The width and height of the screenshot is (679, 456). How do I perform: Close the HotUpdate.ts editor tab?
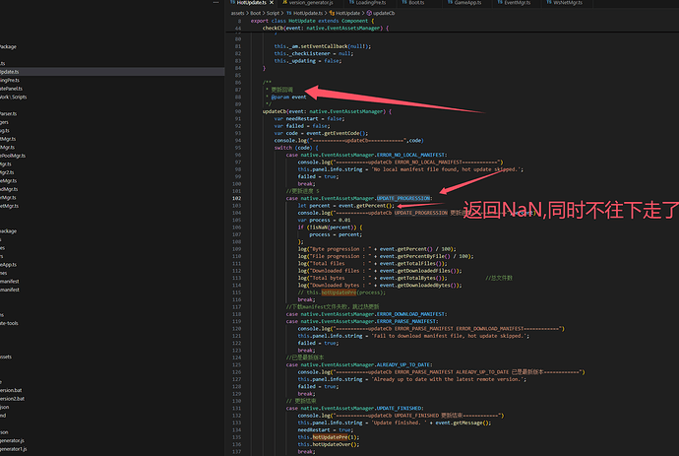[272, 3]
